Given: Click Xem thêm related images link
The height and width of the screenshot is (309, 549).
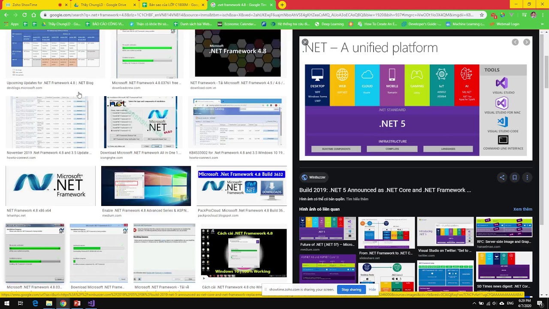Looking at the screenshot, I should (522, 209).
